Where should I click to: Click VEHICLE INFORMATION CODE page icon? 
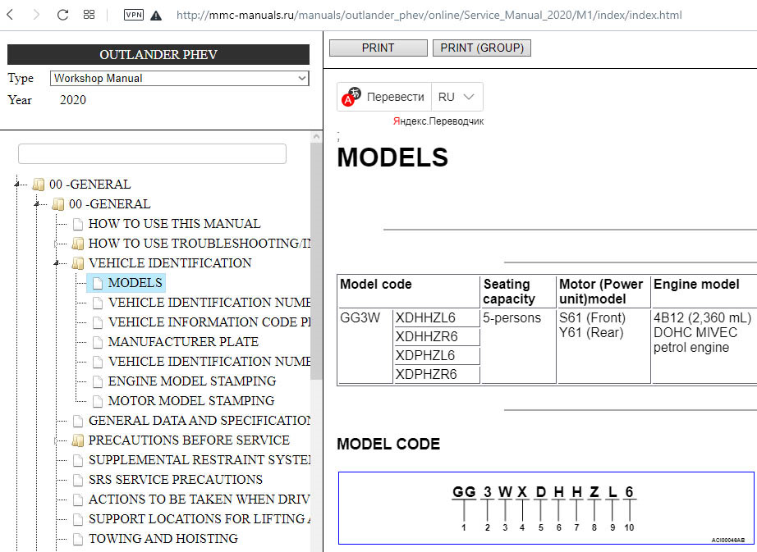click(x=98, y=322)
